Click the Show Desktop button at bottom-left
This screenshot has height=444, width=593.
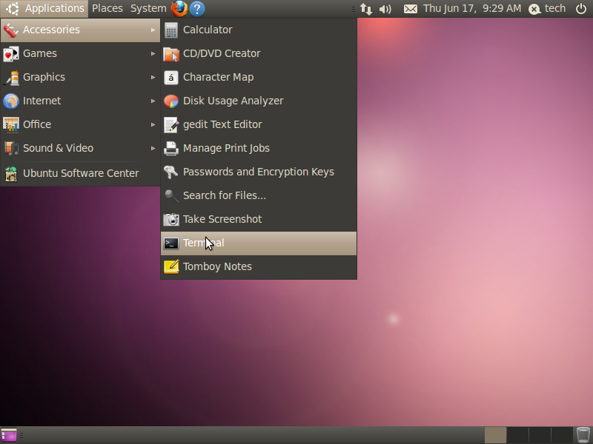click(9, 435)
